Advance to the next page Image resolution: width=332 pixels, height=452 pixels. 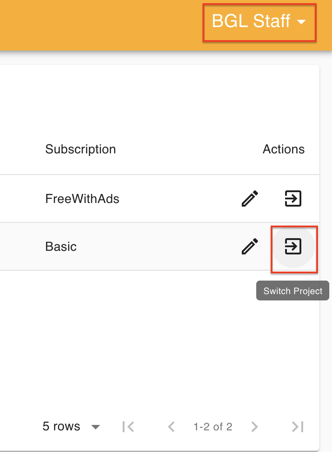(x=254, y=426)
